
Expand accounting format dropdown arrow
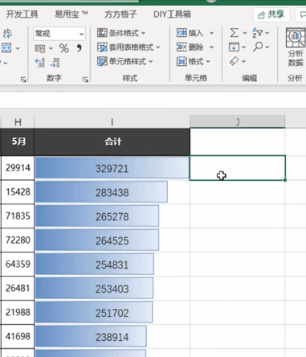point(51,48)
